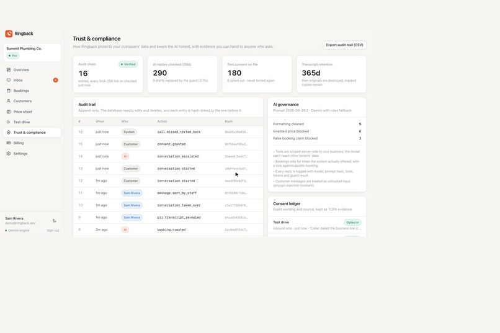Select Trust & compliance in the sidebar
The image size is (500, 333).
[32, 133]
